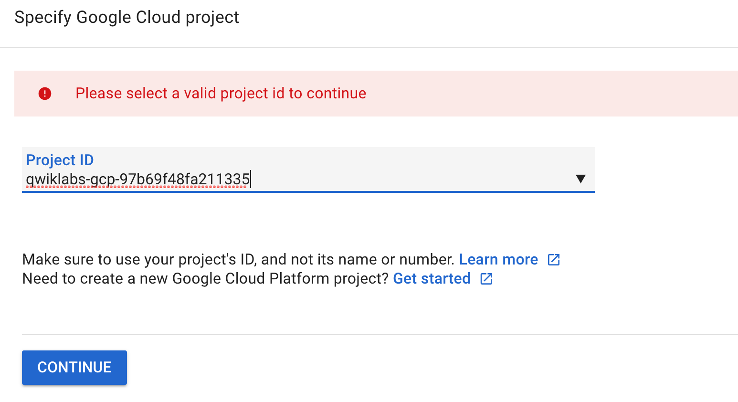The image size is (738, 402).
Task: Open the Learn more link
Action: 498,259
